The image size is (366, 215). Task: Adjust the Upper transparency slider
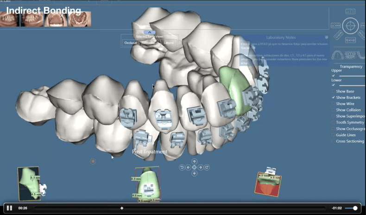352,76
